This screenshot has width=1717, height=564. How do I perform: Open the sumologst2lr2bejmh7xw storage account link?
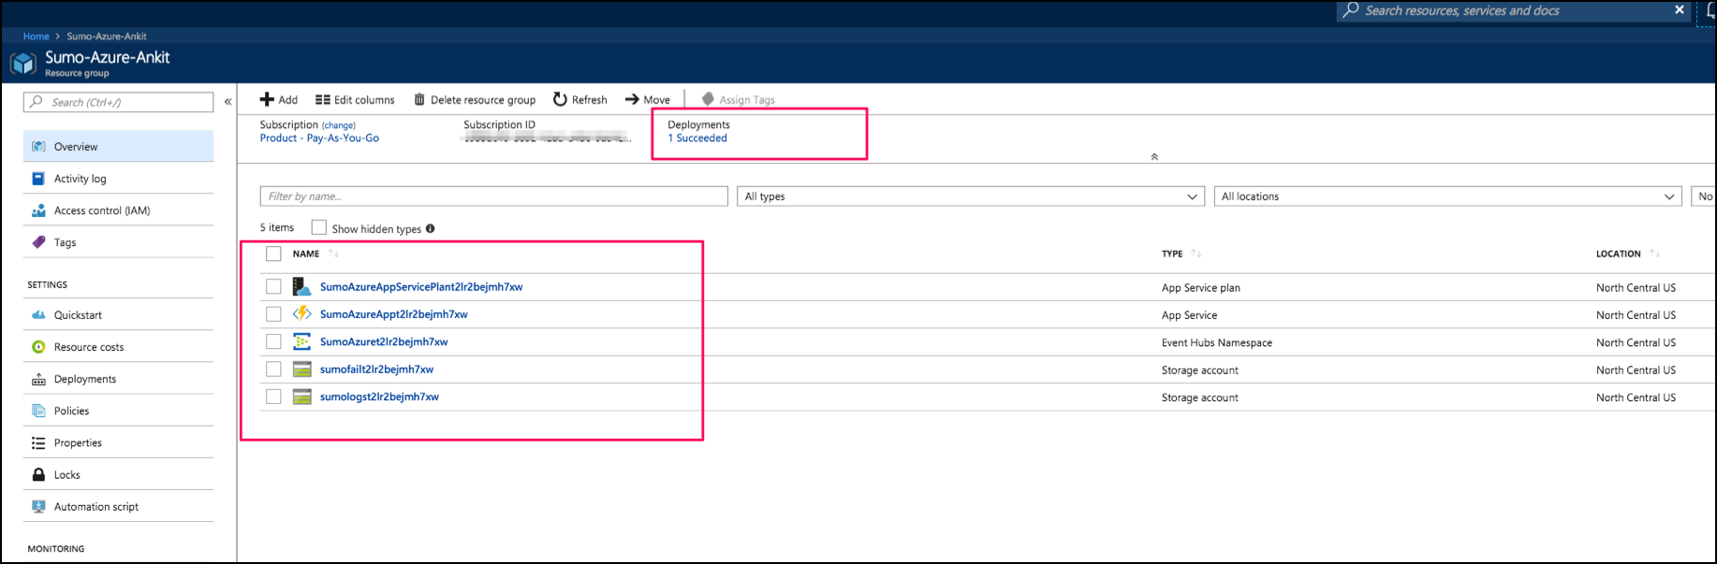coord(379,398)
